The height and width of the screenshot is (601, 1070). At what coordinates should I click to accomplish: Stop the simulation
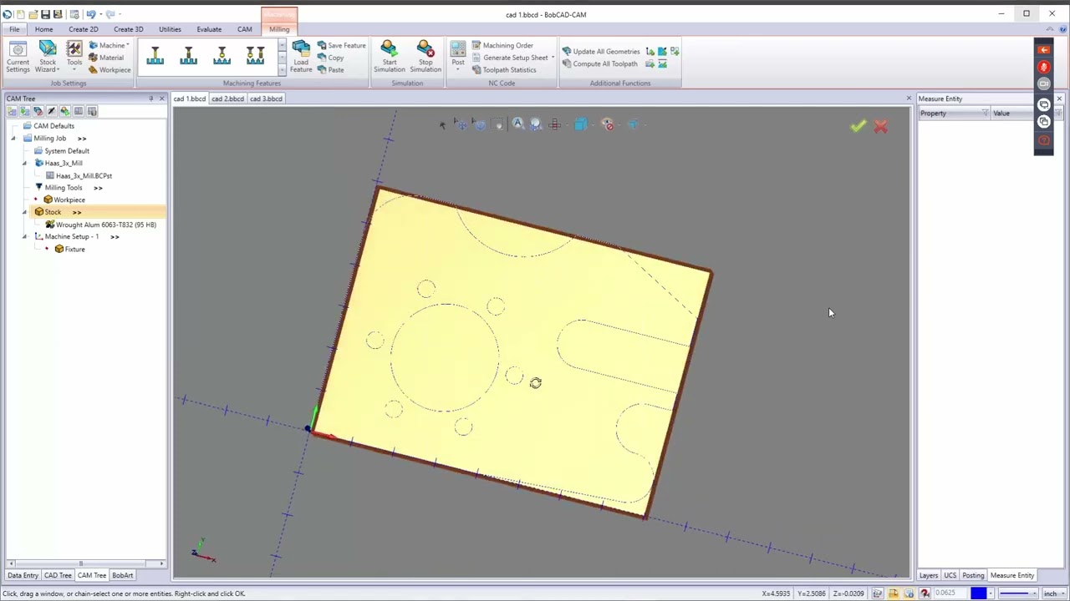point(425,57)
